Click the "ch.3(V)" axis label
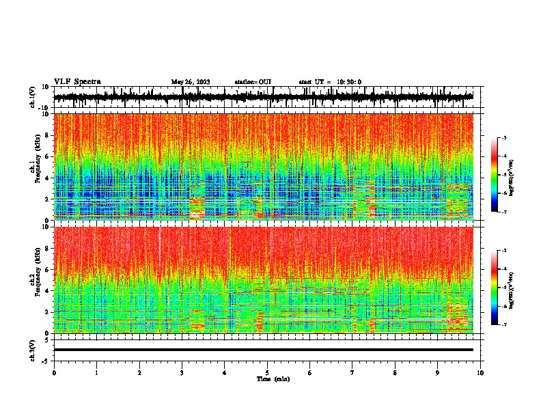The height and width of the screenshot is (418, 541). pyautogui.click(x=33, y=350)
